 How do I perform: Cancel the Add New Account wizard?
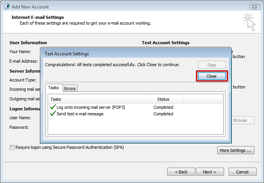coord(242,172)
